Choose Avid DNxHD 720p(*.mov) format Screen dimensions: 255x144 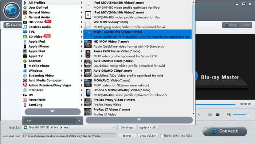pyautogui.click(x=137, y=73)
